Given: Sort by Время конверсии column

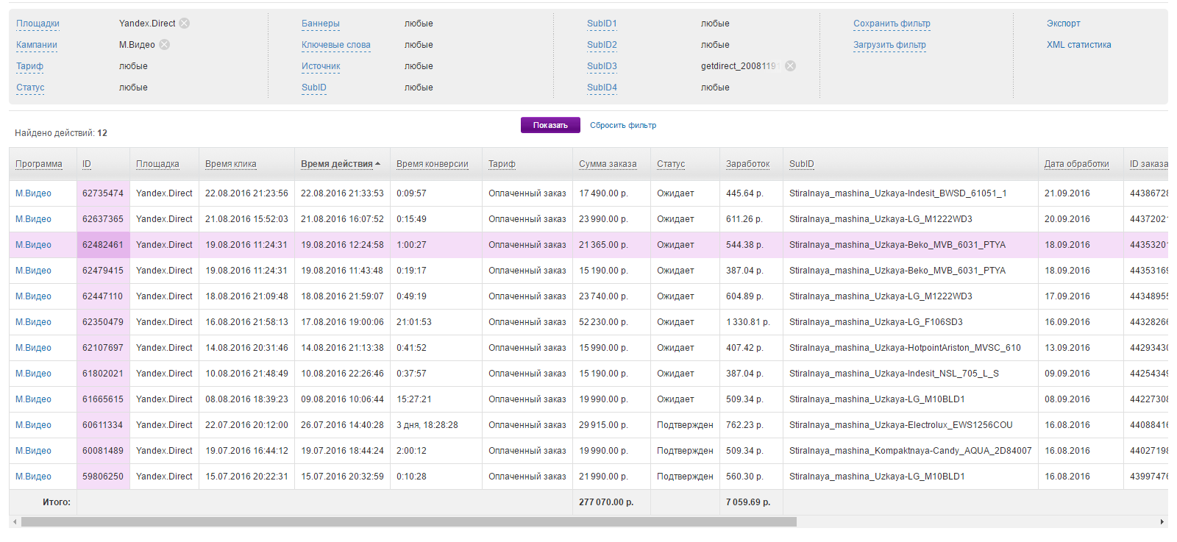Looking at the screenshot, I should 433,164.
